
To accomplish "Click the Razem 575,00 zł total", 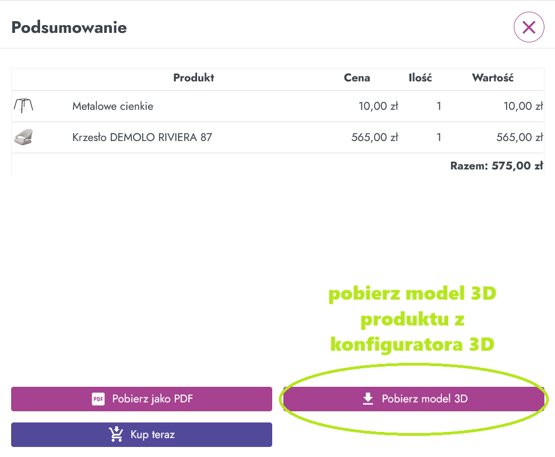I will pos(497,166).
